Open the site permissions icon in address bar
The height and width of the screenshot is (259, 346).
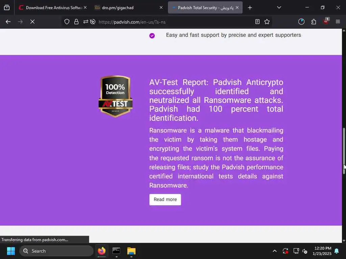(x=85, y=22)
